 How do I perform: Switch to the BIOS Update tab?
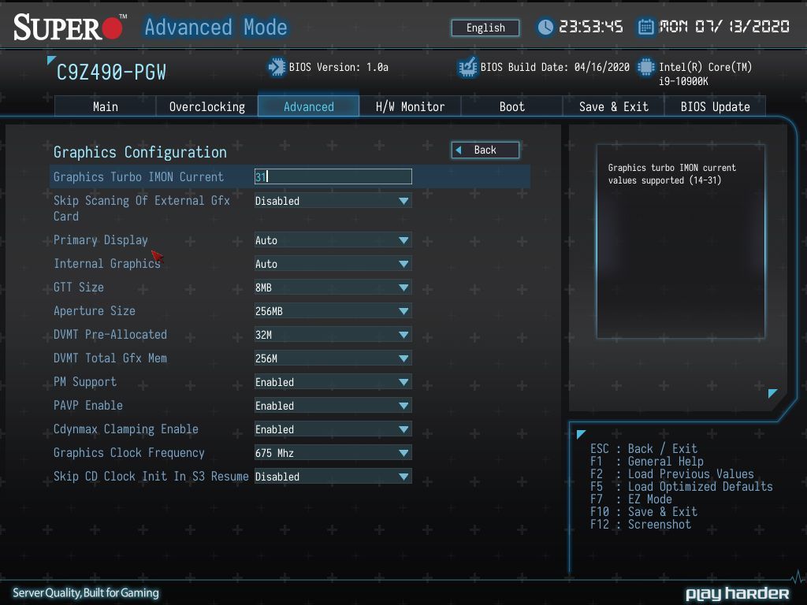tap(715, 106)
